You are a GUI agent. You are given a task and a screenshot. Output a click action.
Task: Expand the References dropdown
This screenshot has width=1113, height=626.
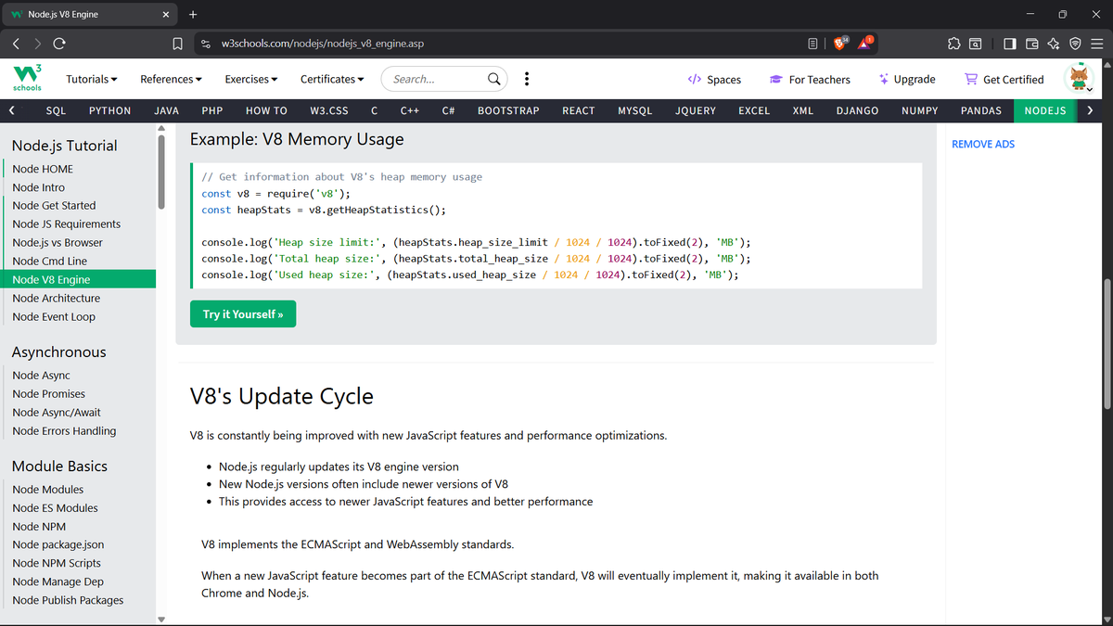(x=172, y=79)
